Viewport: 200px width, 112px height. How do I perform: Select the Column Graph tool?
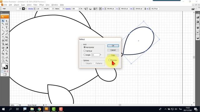point(7,44)
